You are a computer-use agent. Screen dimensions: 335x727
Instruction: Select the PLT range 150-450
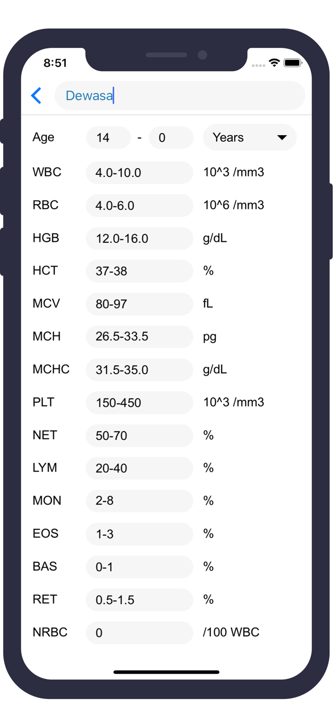click(x=139, y=403)
